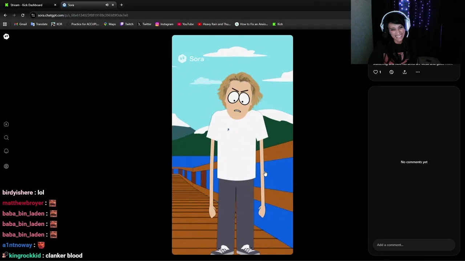Expand the post description with the more link
Viewport: 465px width, 261px height.
[449, 64]
